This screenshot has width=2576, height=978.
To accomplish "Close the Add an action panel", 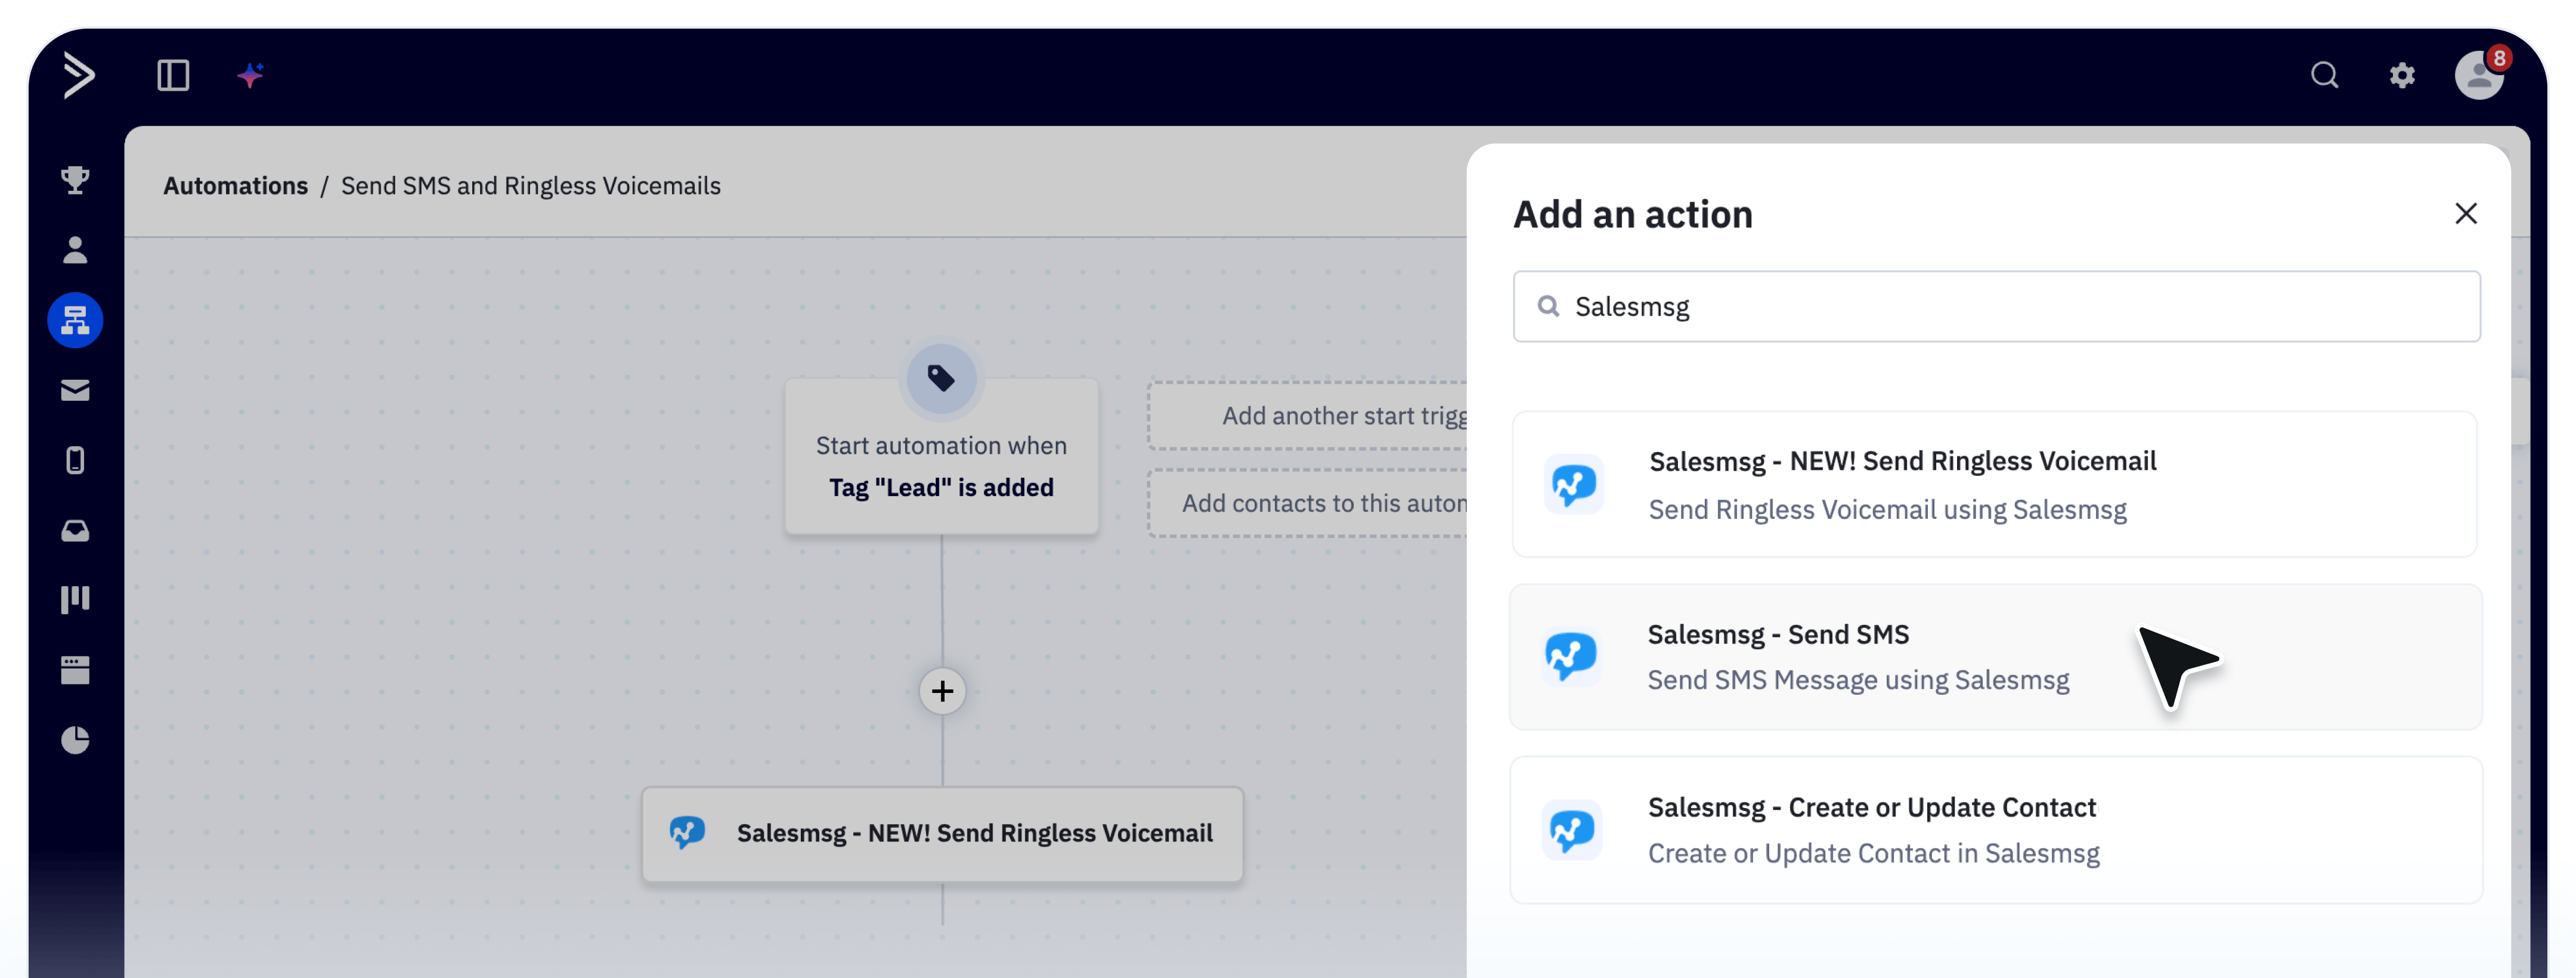I will coord(2466,213).
